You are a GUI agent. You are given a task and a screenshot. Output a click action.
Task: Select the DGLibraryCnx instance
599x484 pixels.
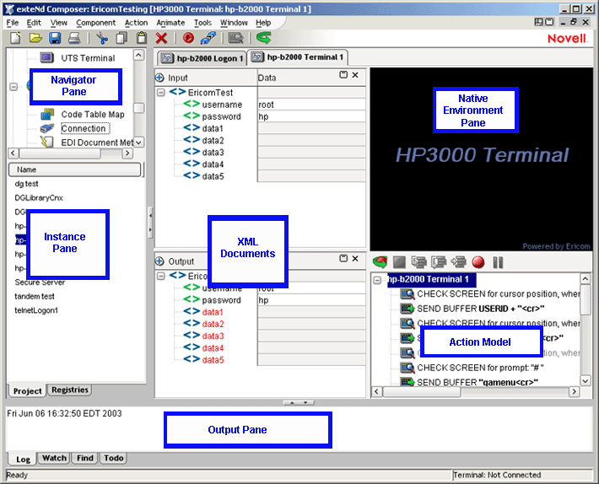click(x=39, y=197)
